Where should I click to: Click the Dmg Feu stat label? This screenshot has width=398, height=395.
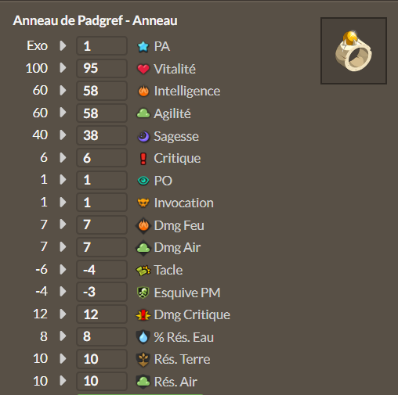tap(179, 225)
